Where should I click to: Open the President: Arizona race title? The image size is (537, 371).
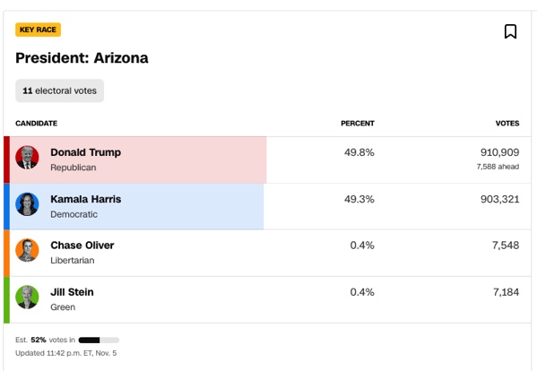(x=82, y=58)
